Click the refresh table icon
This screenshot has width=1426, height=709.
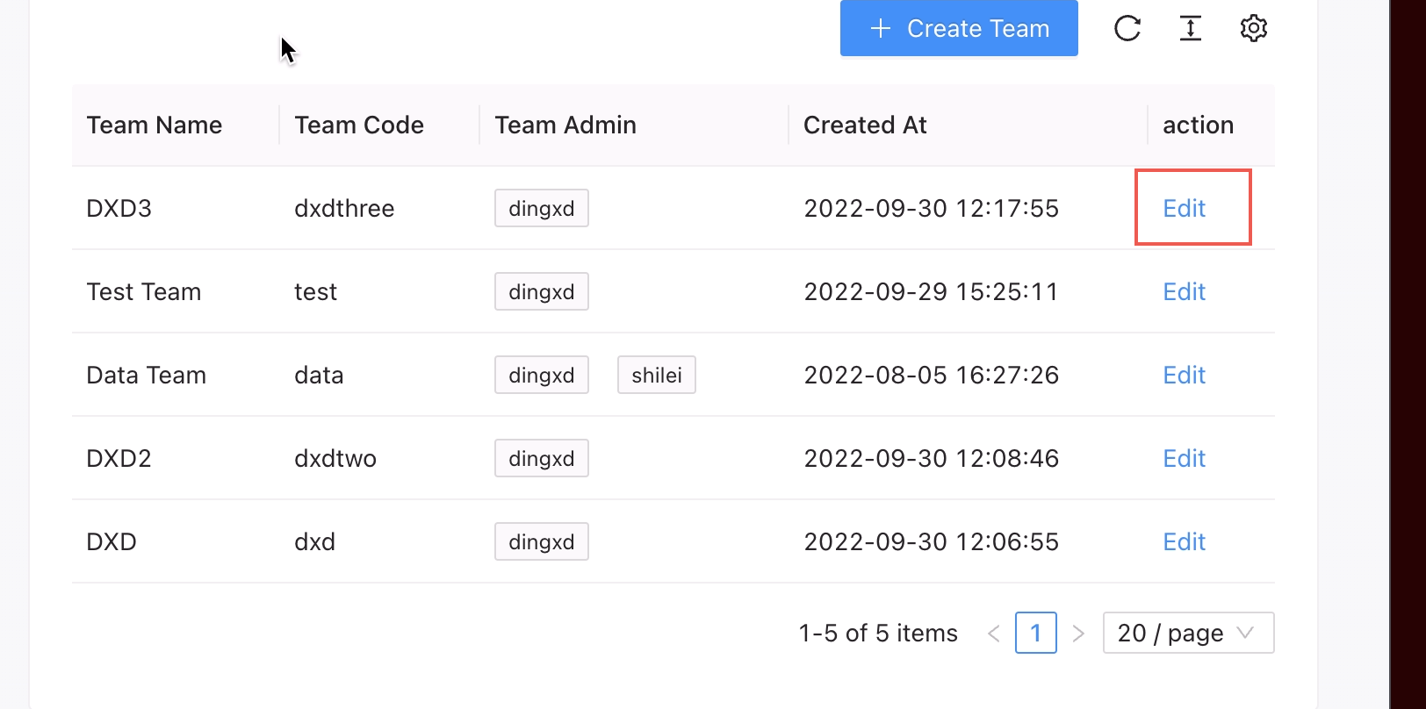1127,29
